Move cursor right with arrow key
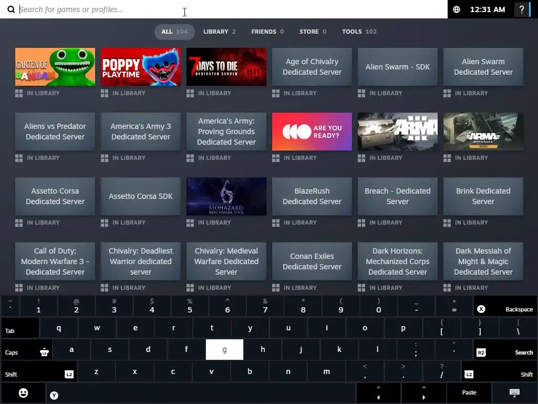 424,393
